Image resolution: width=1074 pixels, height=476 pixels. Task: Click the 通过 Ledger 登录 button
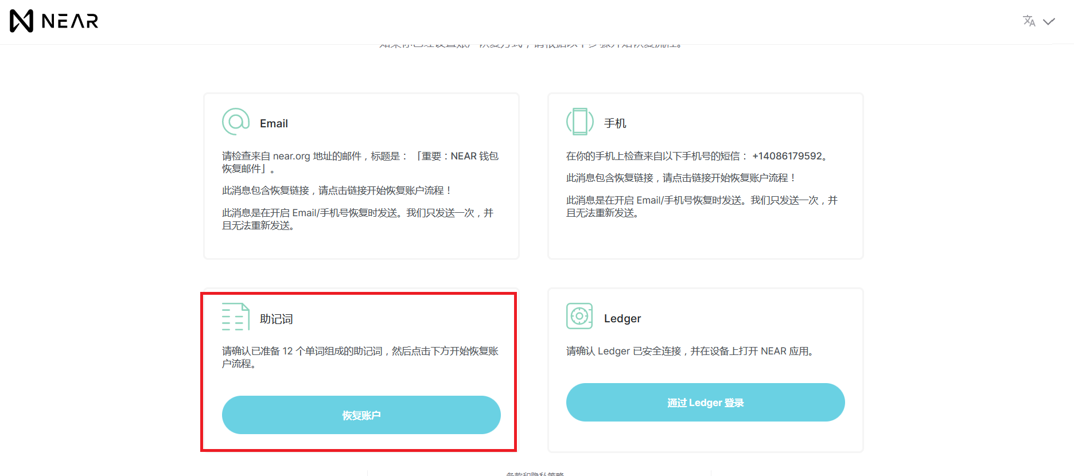(705, 403)
